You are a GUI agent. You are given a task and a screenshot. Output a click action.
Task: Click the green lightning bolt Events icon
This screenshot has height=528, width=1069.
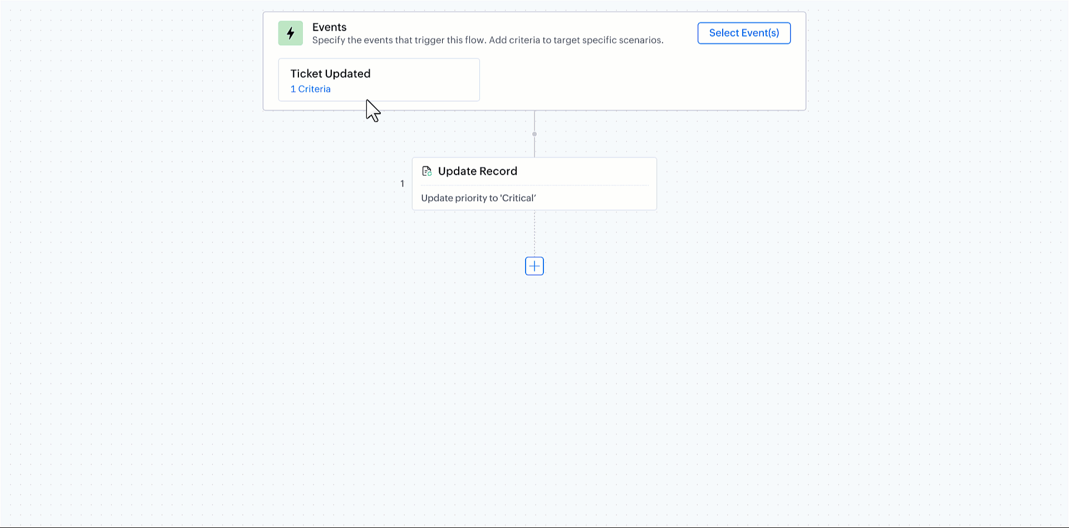coord(291,33)
